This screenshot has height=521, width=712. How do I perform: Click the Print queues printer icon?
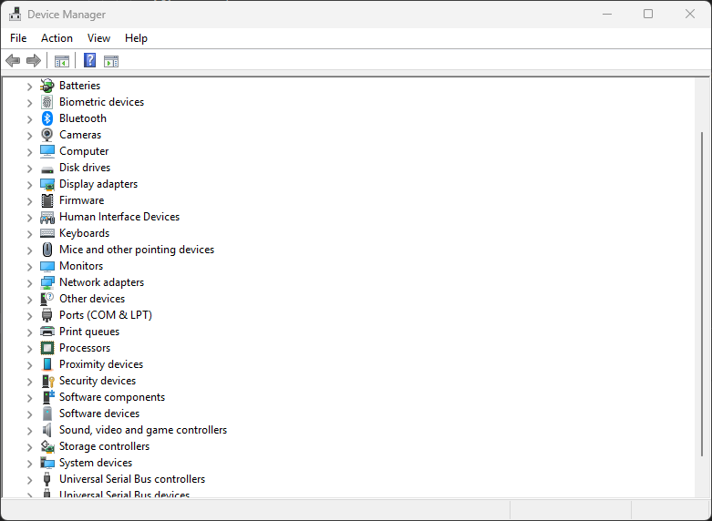pos(47,332)
